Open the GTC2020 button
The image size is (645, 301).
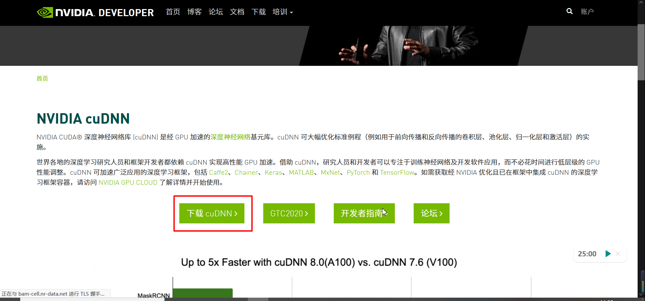tap(289, 213)
